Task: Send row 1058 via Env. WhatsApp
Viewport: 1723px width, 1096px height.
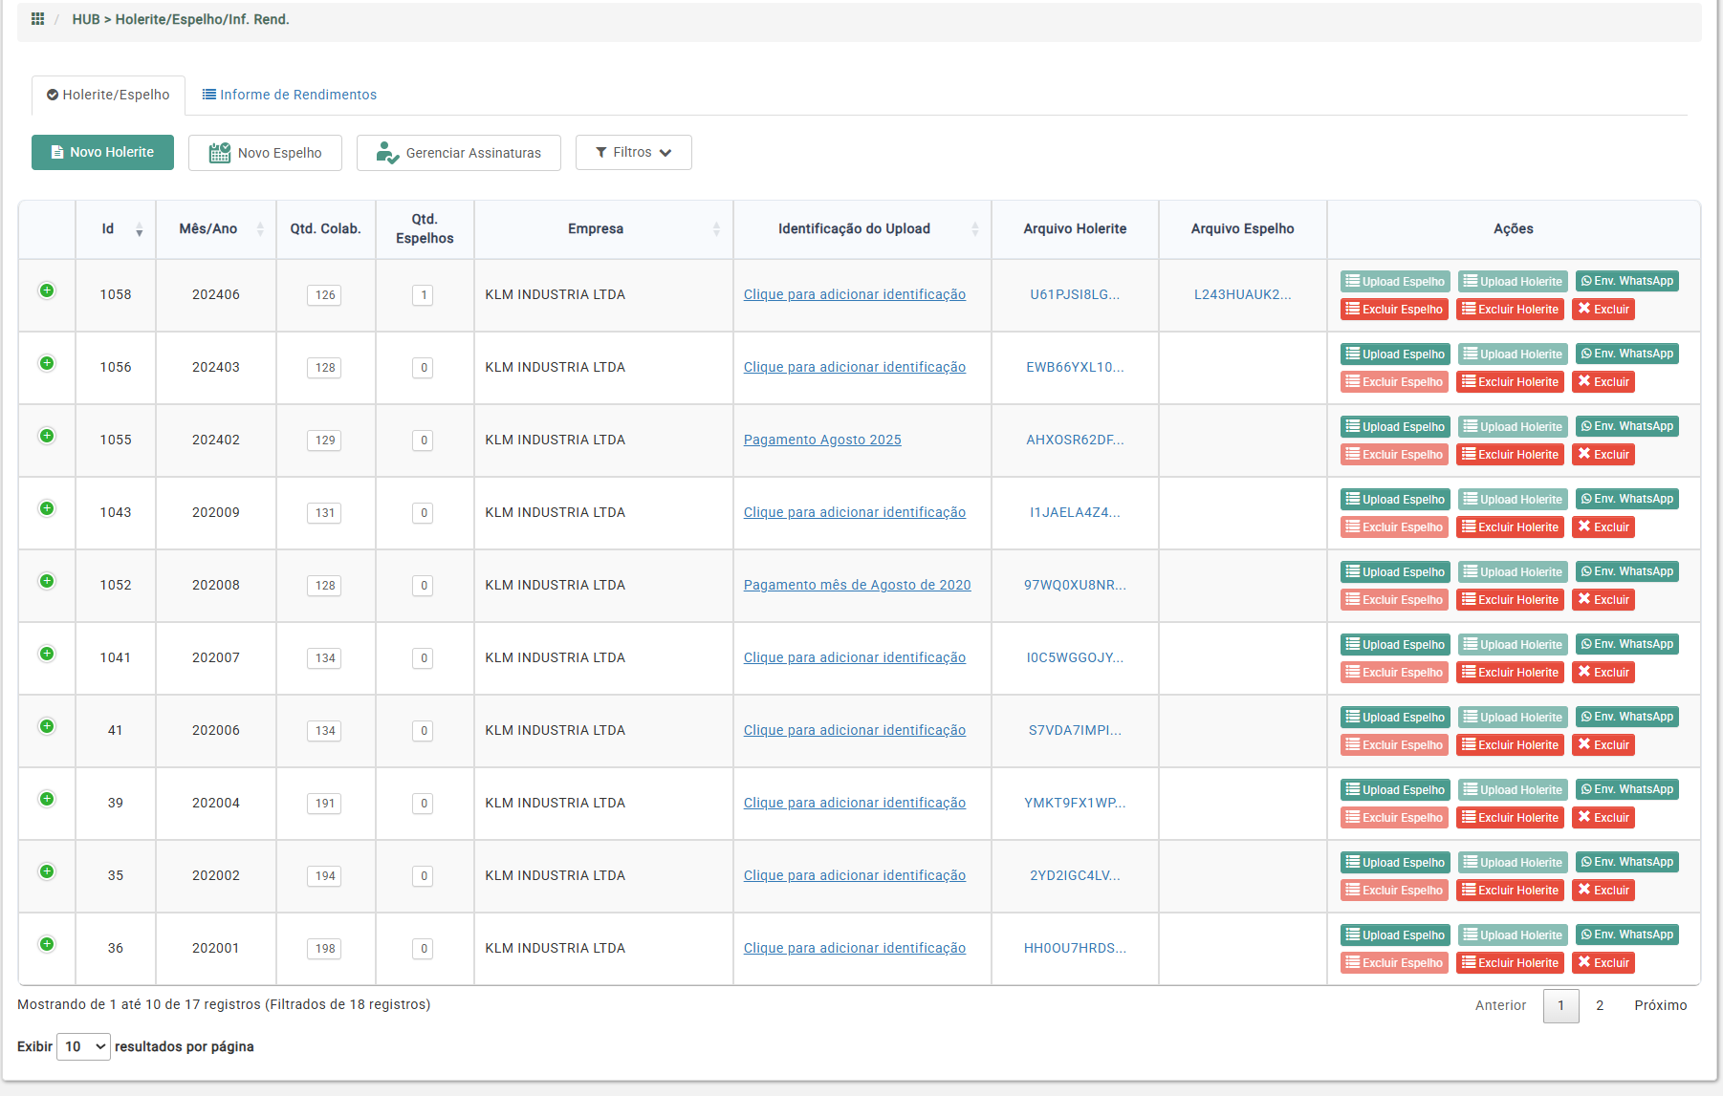Action: click(1626, 281)
